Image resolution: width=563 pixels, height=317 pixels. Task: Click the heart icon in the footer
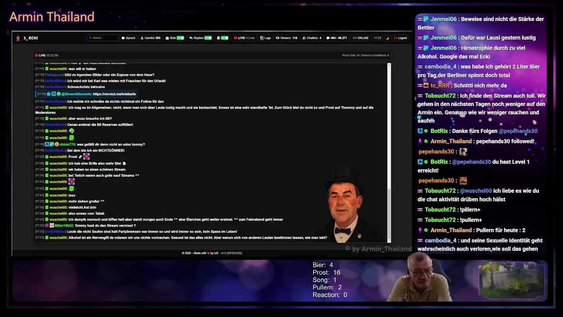click(208, 253)
